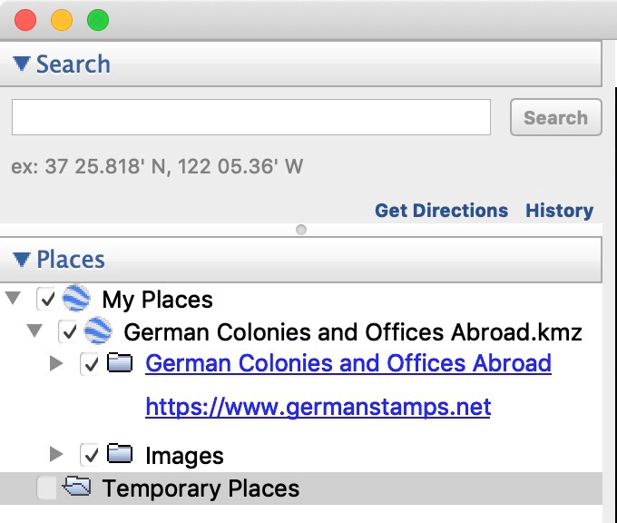Collapse the Search panel triangle
This screenshot has height=523, width=617.
click(22, 64)
